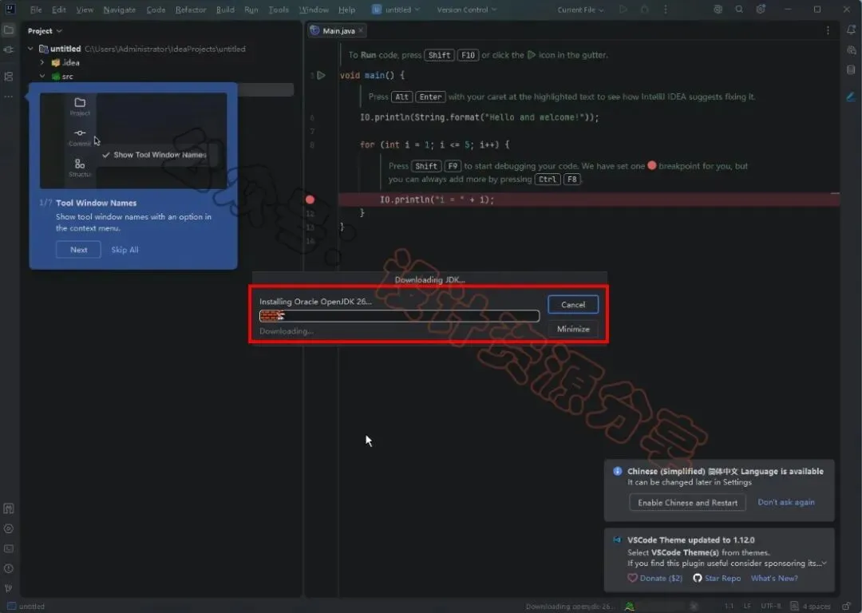Open the Version Control dropdown
The height and width of the screenshot is (613, 862).
pyautogui.click(x=467, y=10)
